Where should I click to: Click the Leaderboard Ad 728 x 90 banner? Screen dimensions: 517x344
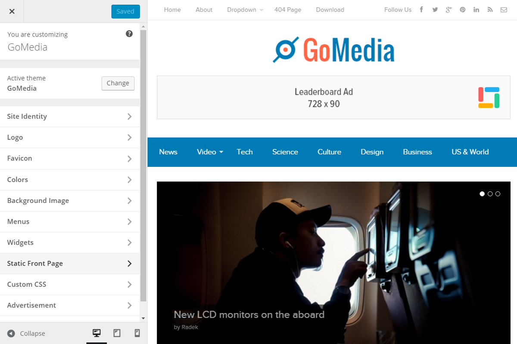tap(333, 98)
